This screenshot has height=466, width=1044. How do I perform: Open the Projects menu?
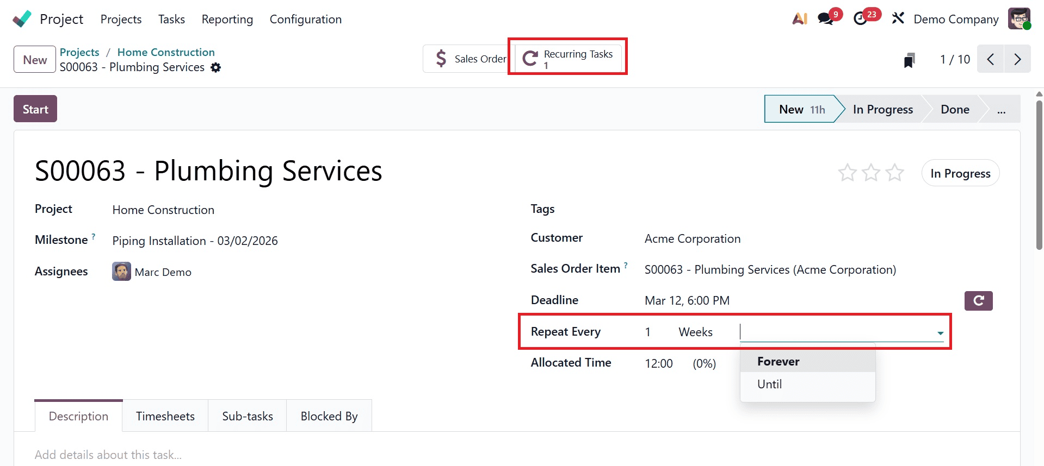(x=121, y=19)
